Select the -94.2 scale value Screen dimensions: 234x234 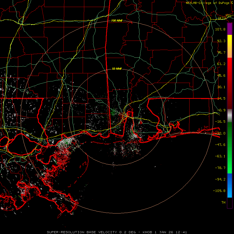[x=220, y=179]
